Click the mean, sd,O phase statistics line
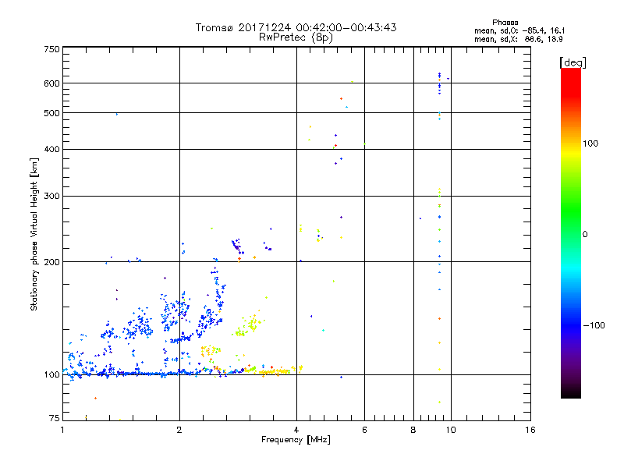Image resolution: width=624 pixels, height=468 pixels. tap(519, 30)
